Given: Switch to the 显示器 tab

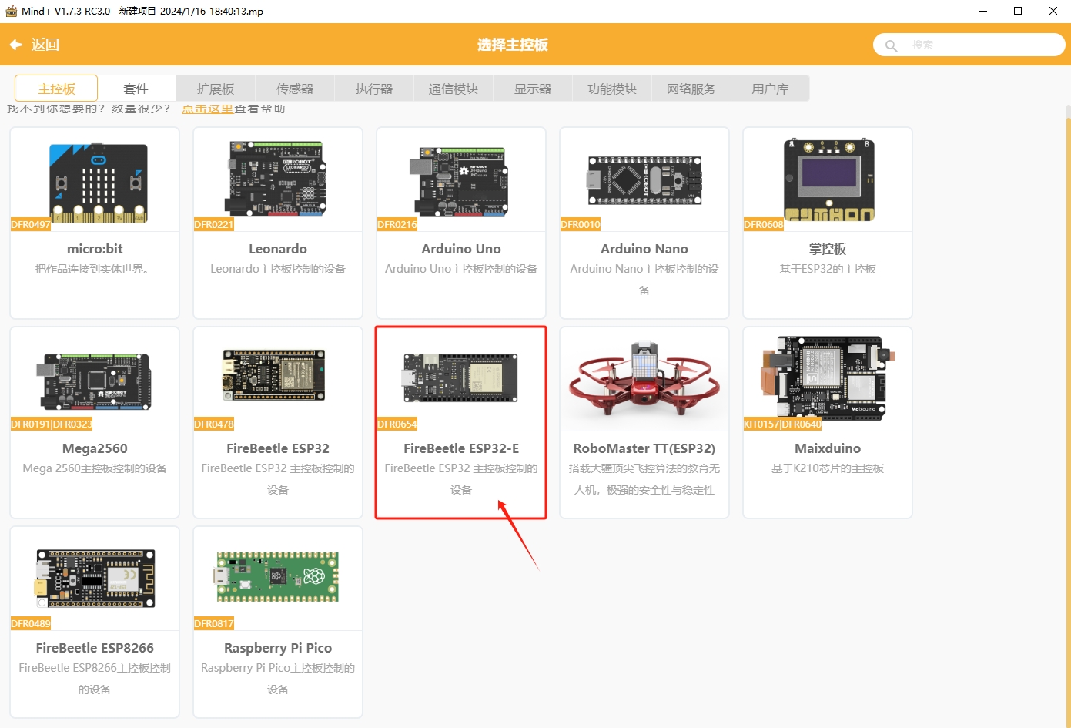Looking at the screenshot, I should [533, 89].
